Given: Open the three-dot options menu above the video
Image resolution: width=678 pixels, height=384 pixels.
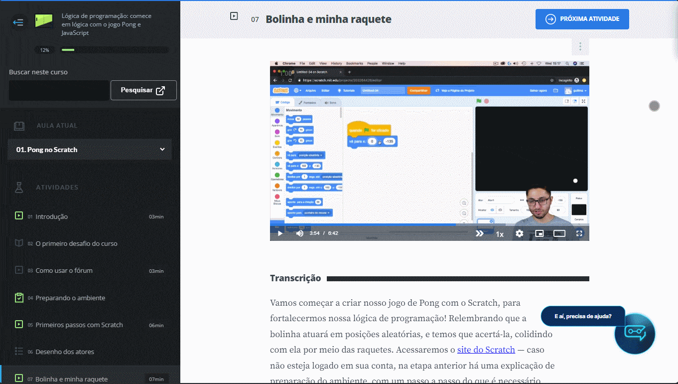Looking at the screenshot, I should click(579, 46).
